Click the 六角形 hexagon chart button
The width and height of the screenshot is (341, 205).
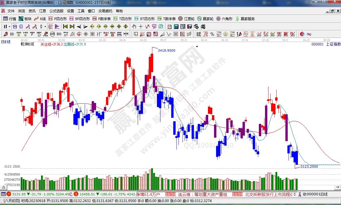tap(224, 19)
